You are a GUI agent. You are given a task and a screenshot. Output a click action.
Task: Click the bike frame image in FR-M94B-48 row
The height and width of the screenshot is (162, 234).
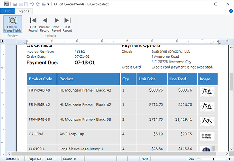(x=207, y=92)
